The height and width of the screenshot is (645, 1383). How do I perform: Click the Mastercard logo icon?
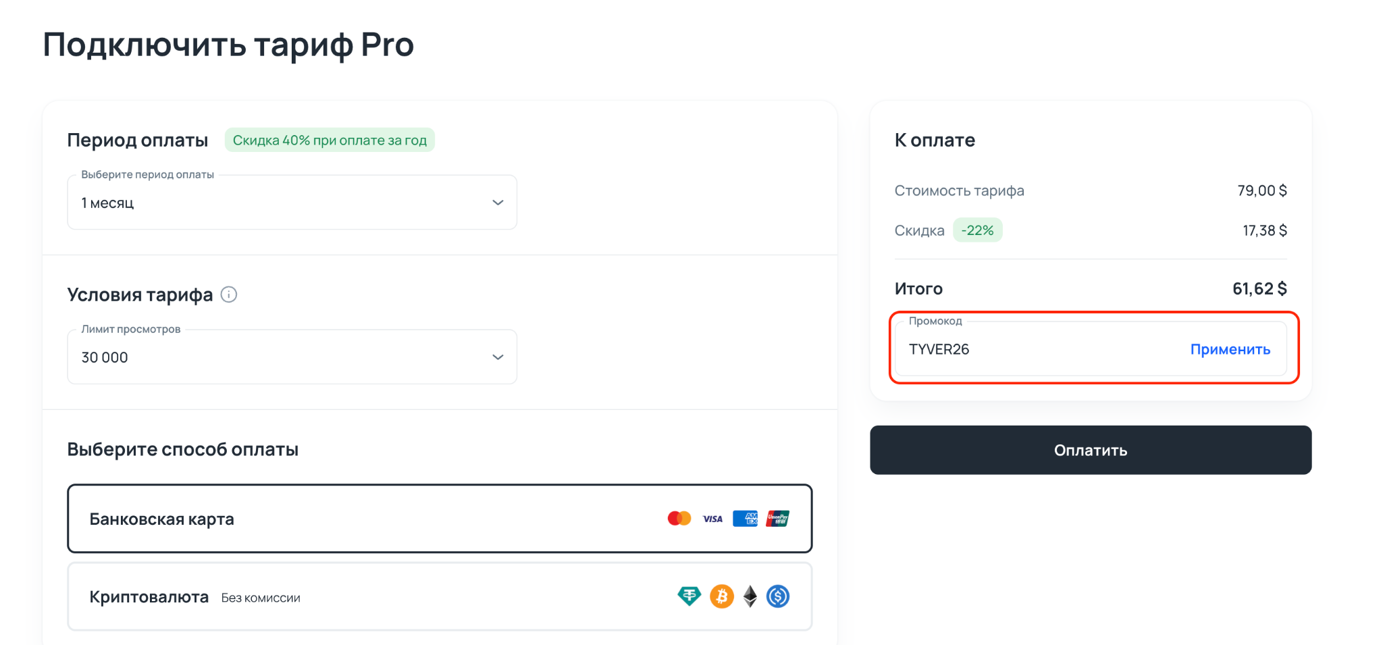[679, 519]
